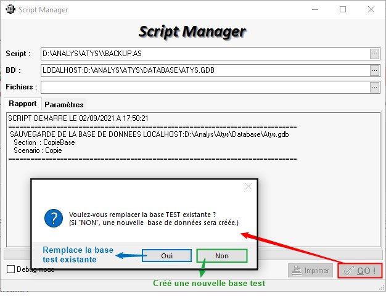Minimize the Script Manager window
The width and height of the screenshot is (386, 299).
(x=315, y=10)
